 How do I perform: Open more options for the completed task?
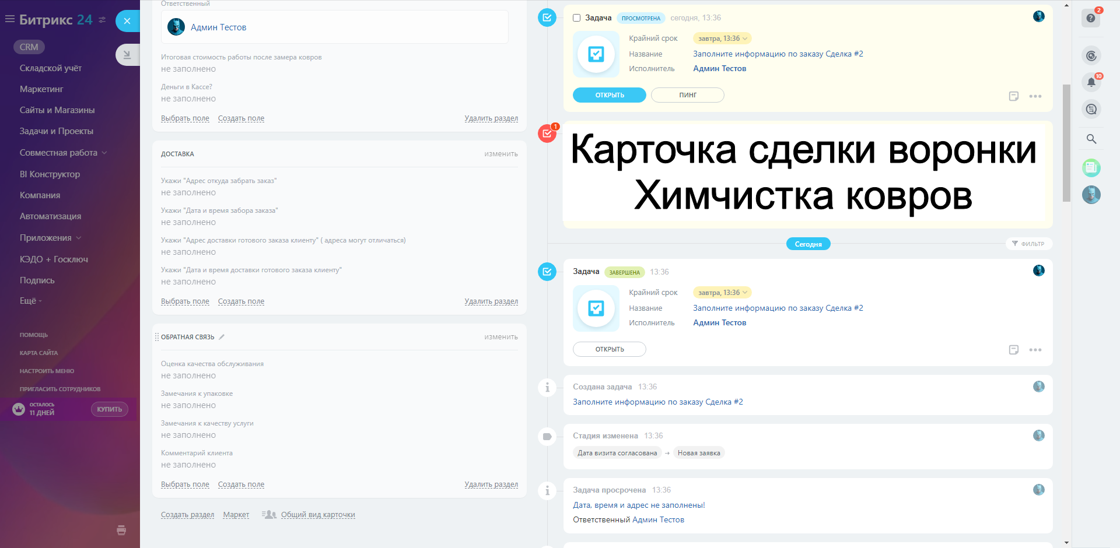tap(1035, 350)
